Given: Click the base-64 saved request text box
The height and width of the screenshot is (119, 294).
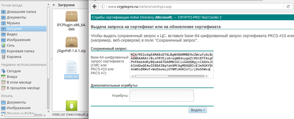Looking at the screenshot, I should [171, 63].
